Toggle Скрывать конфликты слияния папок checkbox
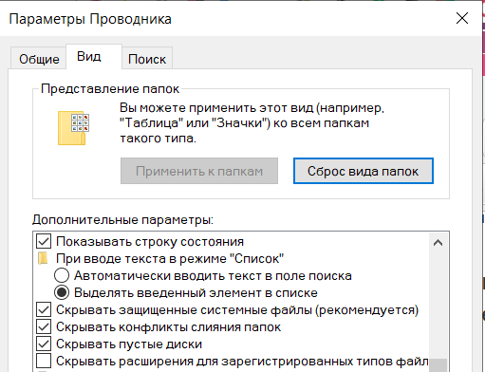This screenshot has height=372, width=485. click(x=44, y=326)
